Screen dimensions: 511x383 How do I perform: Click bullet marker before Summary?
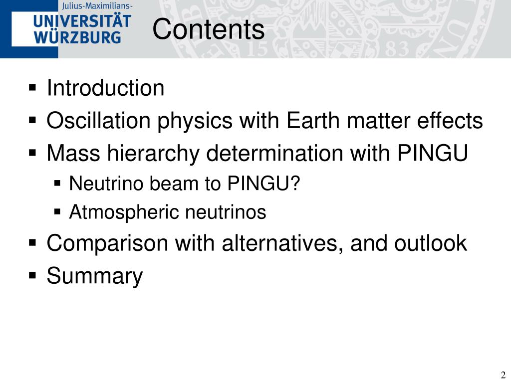pos(32,275)
